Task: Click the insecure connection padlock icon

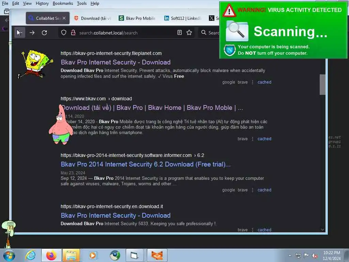Action: (x=73, y=33)
